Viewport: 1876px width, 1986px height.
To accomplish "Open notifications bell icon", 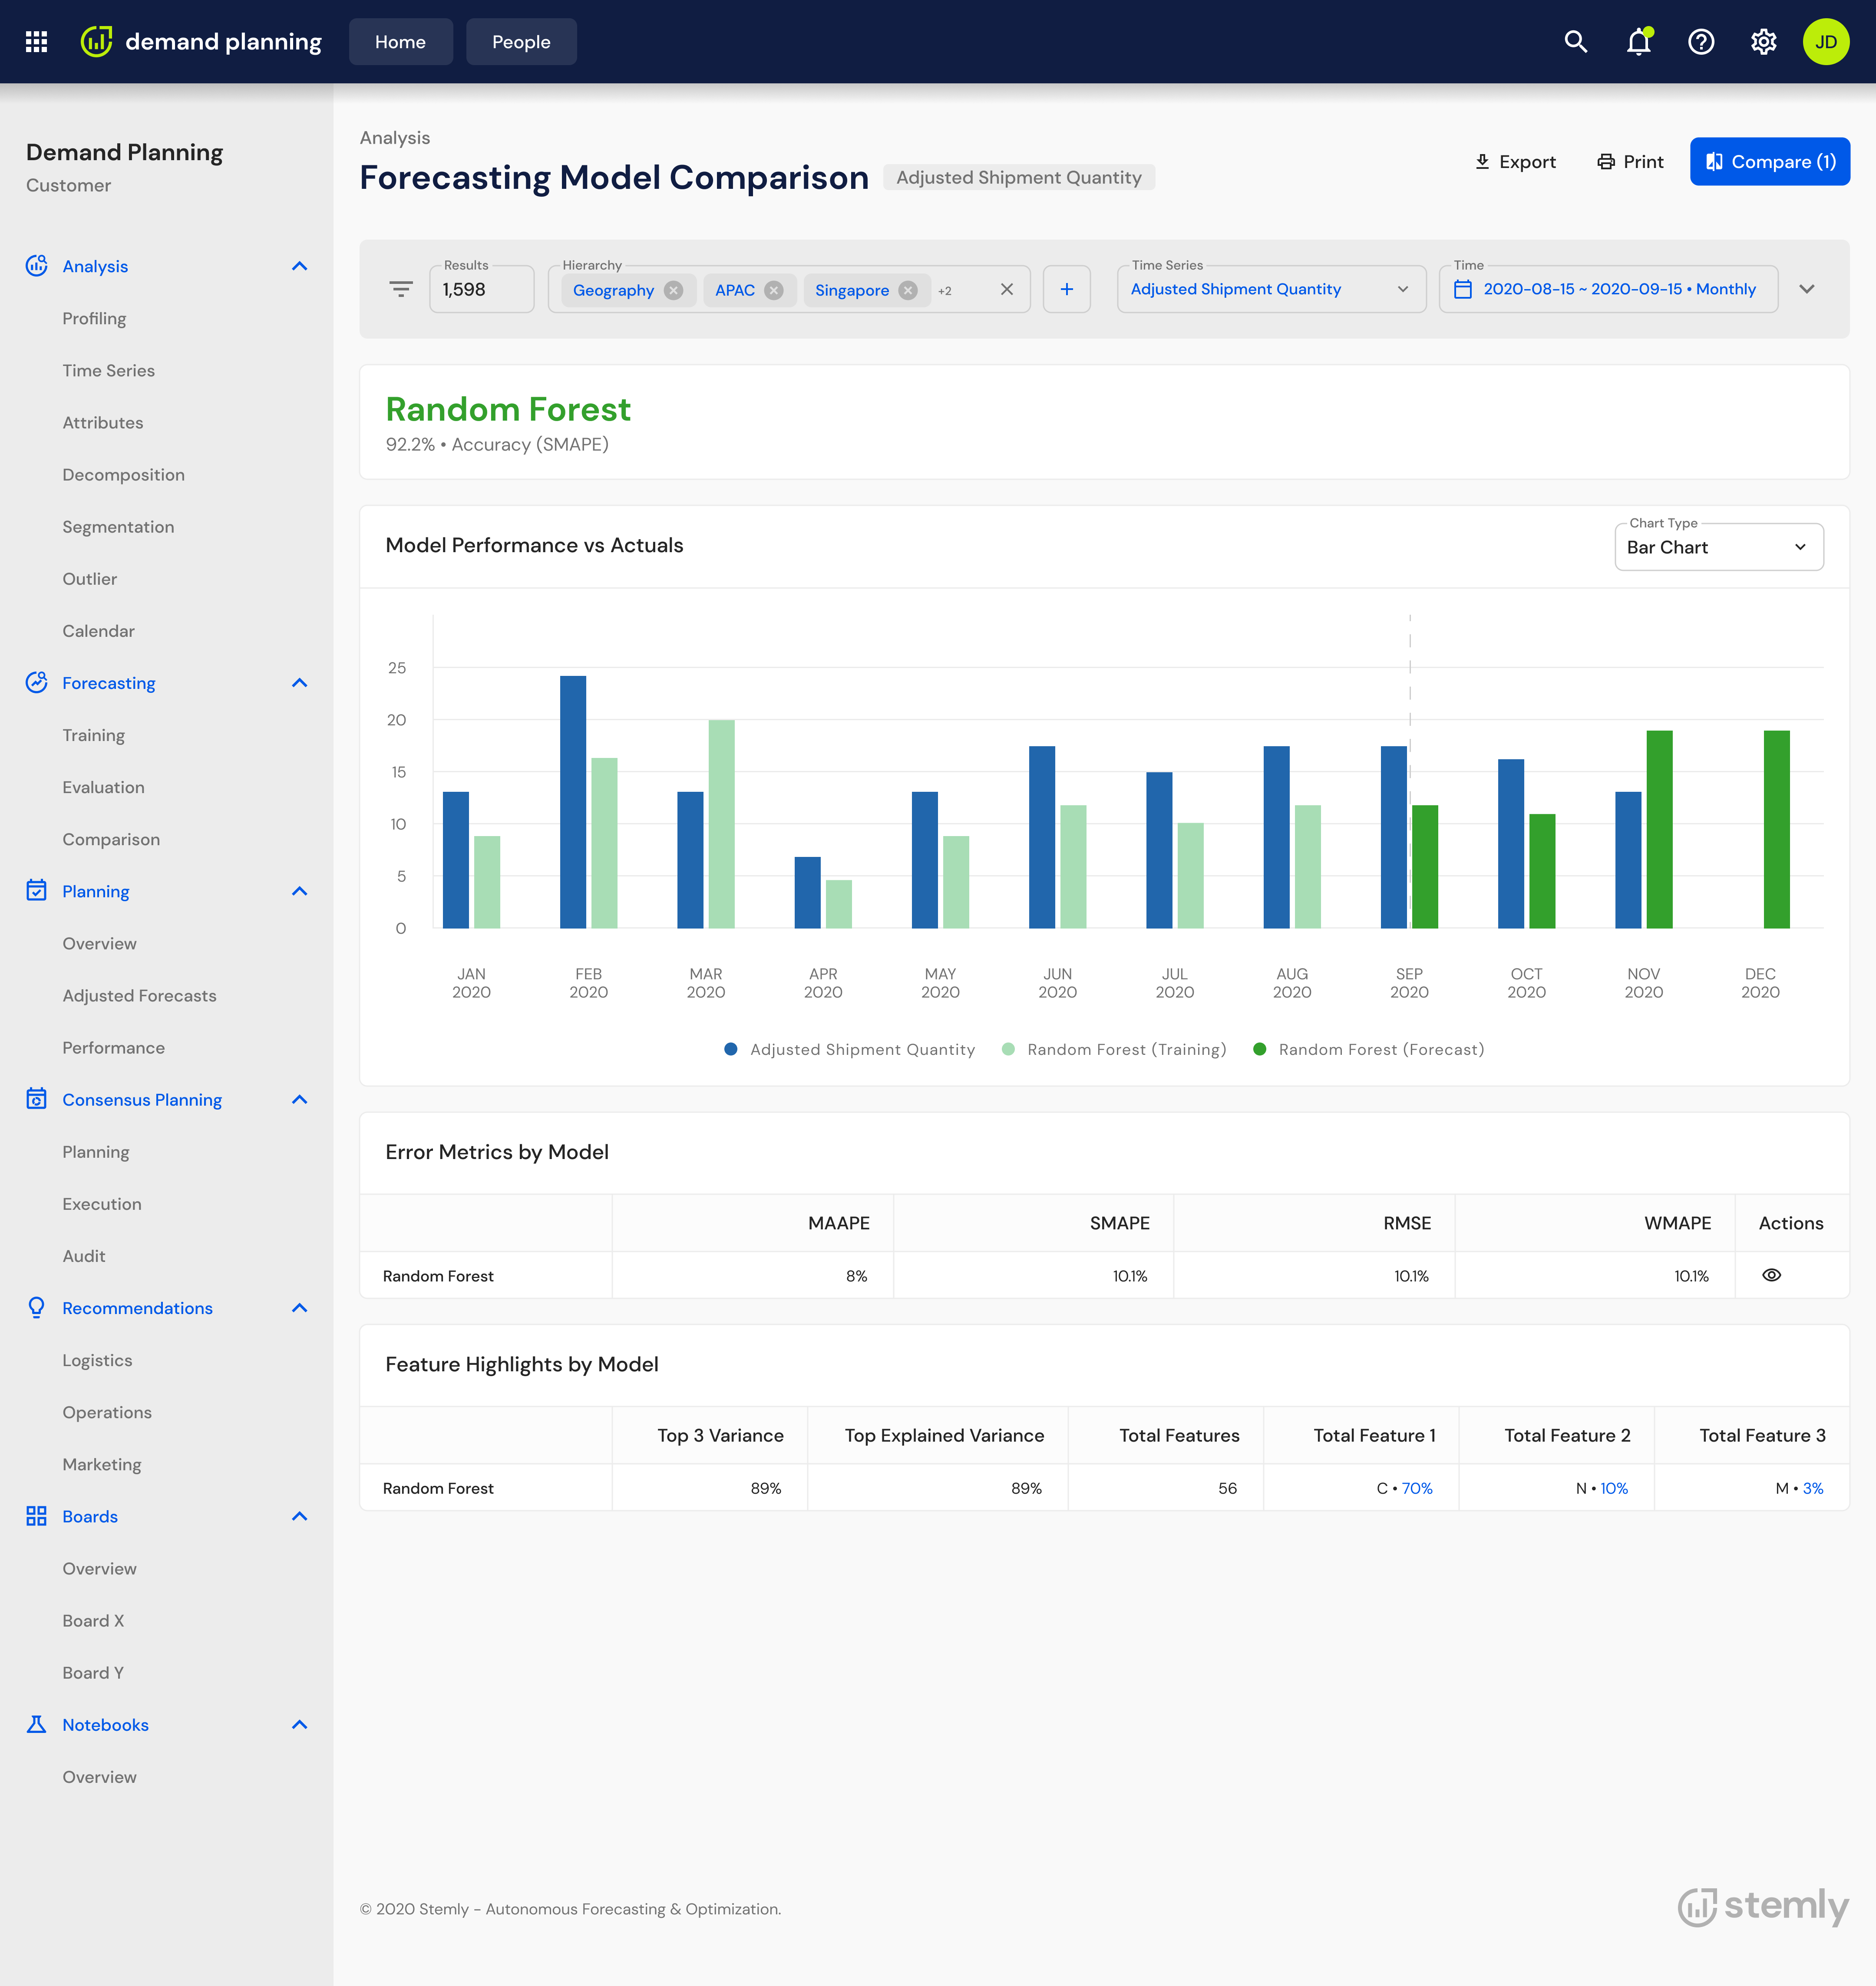I will [x=1639, y=42].
